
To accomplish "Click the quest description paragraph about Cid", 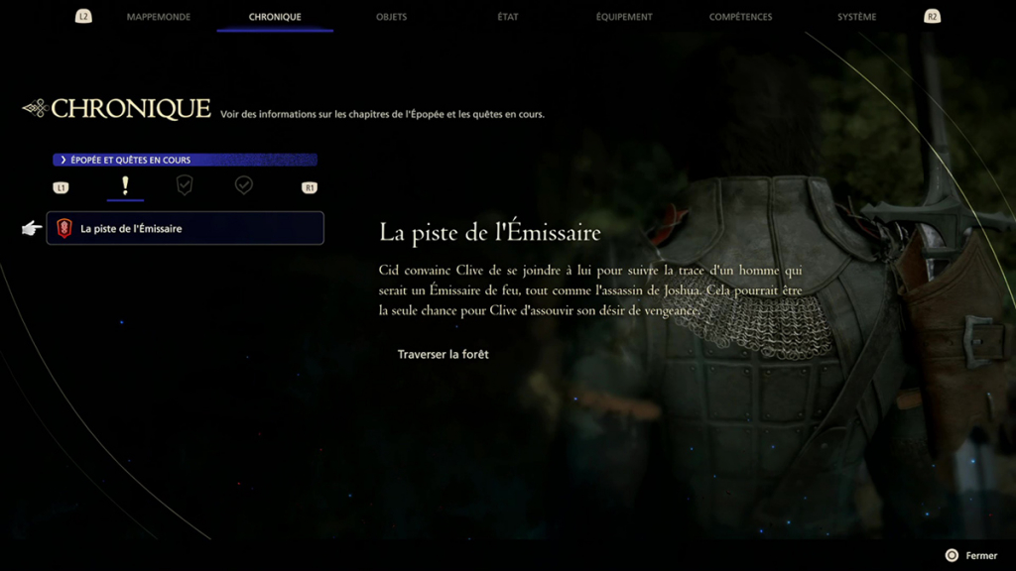I will point(590,290).
